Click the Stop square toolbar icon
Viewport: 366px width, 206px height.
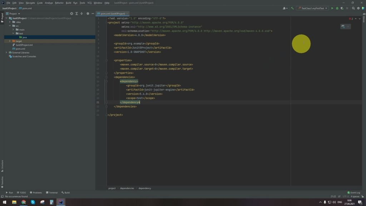pos(347,8)
